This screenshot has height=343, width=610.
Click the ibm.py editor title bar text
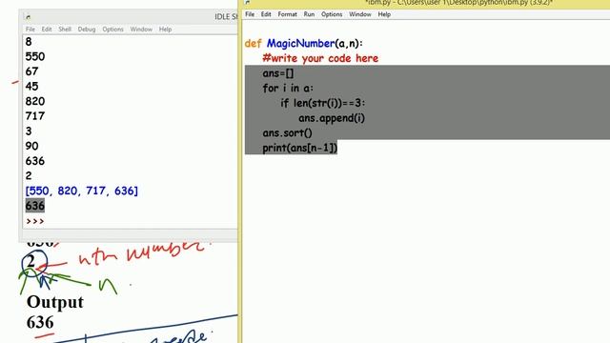click(458, 3)
